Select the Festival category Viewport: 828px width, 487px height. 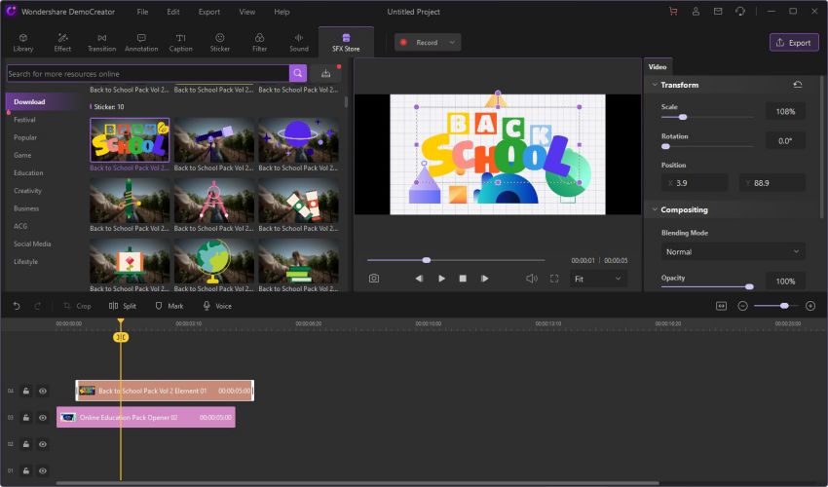tap(24, 120)
